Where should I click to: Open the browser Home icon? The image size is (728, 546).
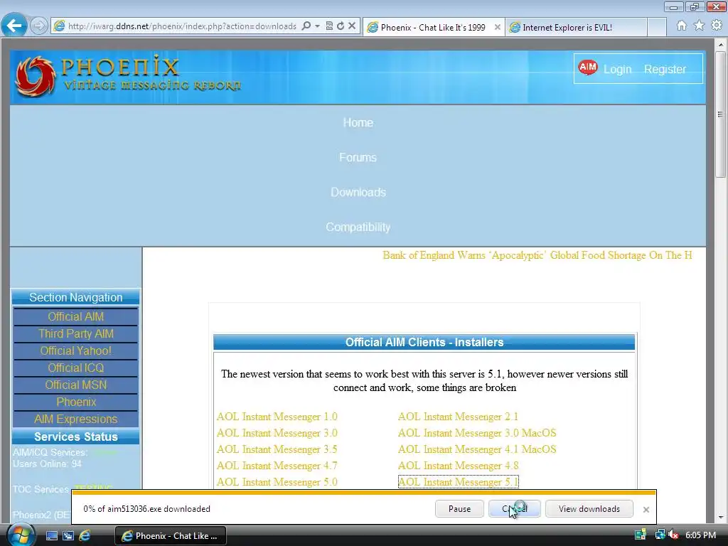(681, 26)
